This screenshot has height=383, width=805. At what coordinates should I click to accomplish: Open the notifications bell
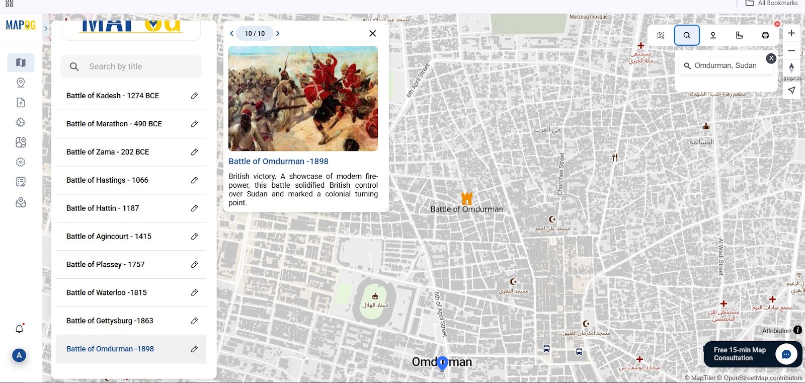coord(20,329)
